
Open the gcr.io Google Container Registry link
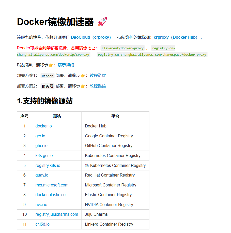click(x=40, y=136)
